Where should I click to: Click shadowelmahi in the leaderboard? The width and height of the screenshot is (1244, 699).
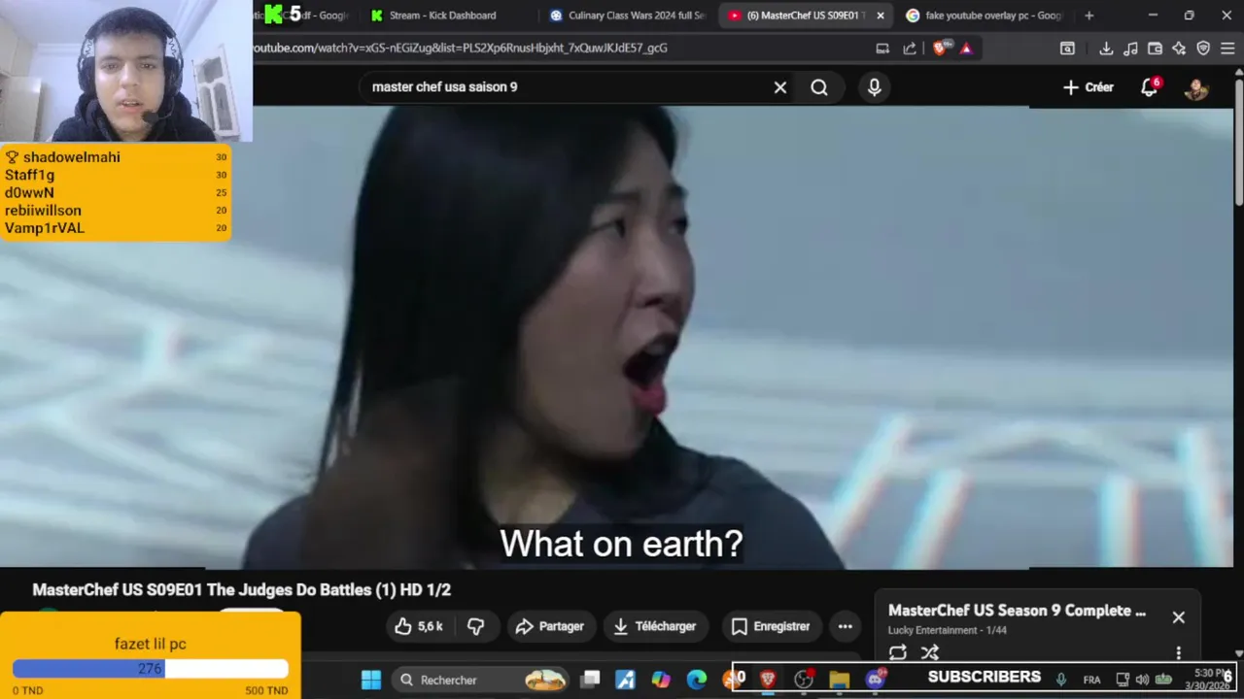(71, 157)
